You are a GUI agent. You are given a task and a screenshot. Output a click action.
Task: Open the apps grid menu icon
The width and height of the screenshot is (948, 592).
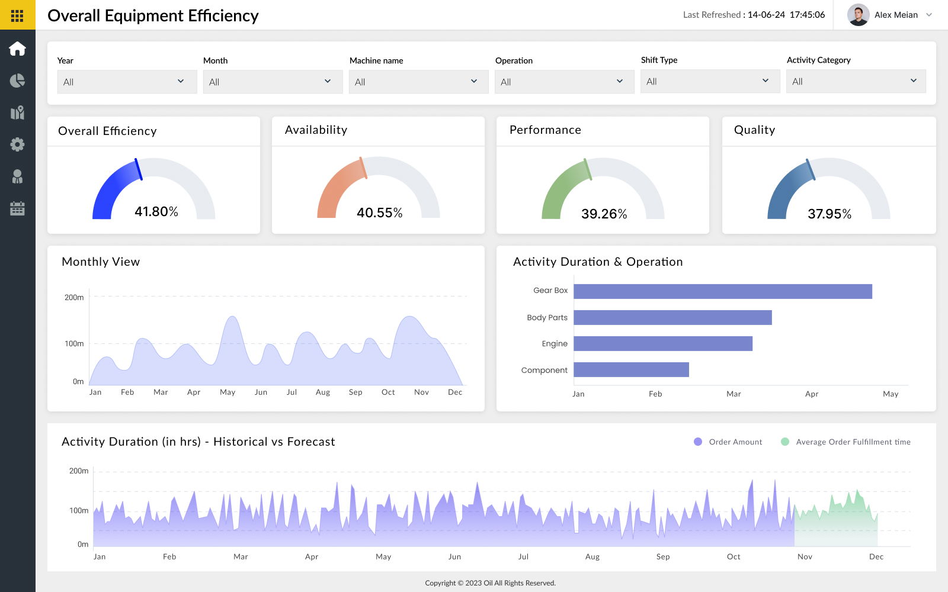(x=17, y=15)
